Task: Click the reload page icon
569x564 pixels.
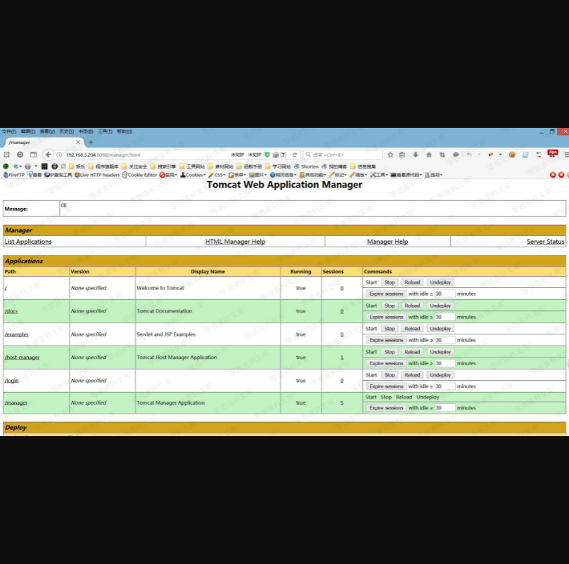Action: pyautogui.click(x=295, y=155)
